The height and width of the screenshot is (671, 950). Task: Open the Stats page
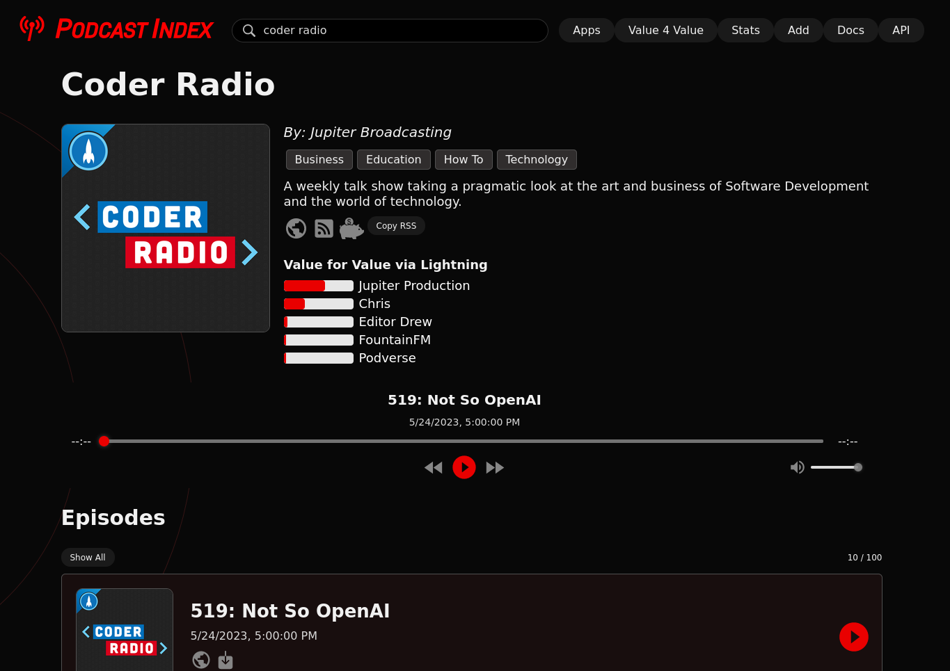pos(745,31)
